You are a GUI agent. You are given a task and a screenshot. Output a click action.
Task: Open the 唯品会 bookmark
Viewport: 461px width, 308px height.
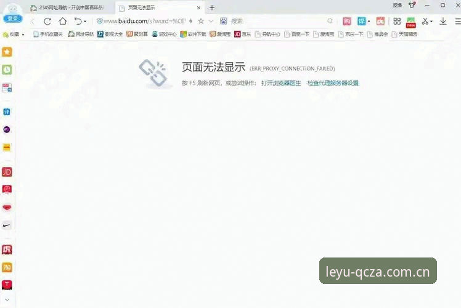[x=377, y=34]
